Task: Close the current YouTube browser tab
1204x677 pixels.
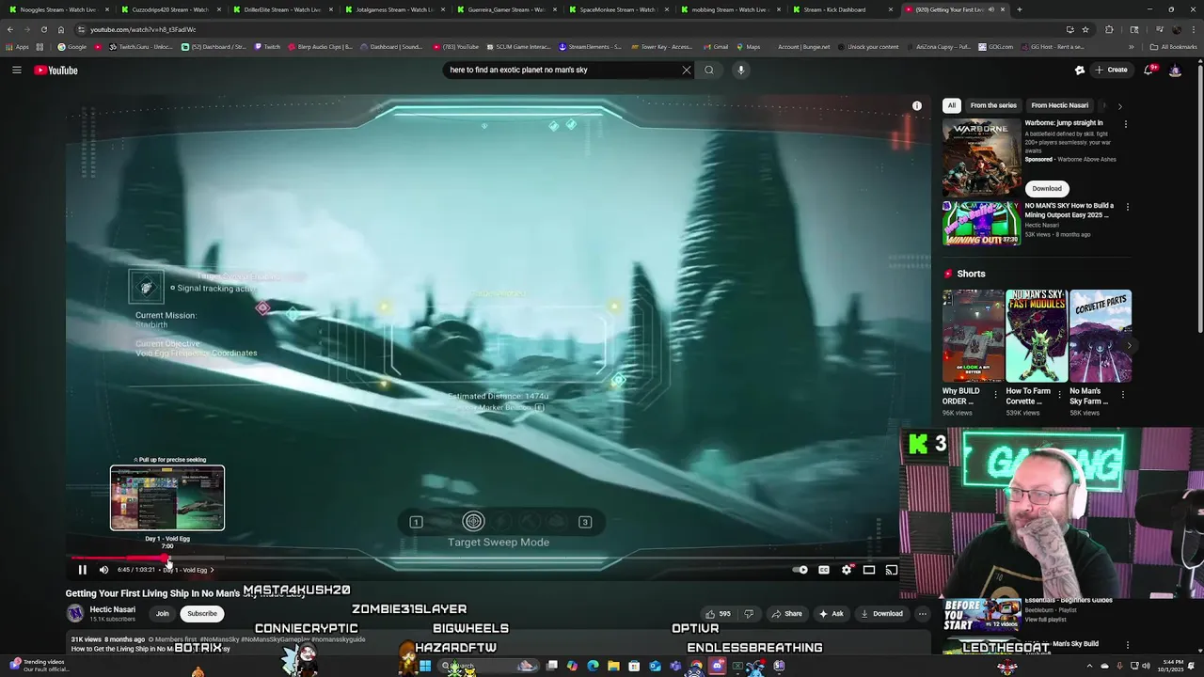Action: click(1003, 9)
